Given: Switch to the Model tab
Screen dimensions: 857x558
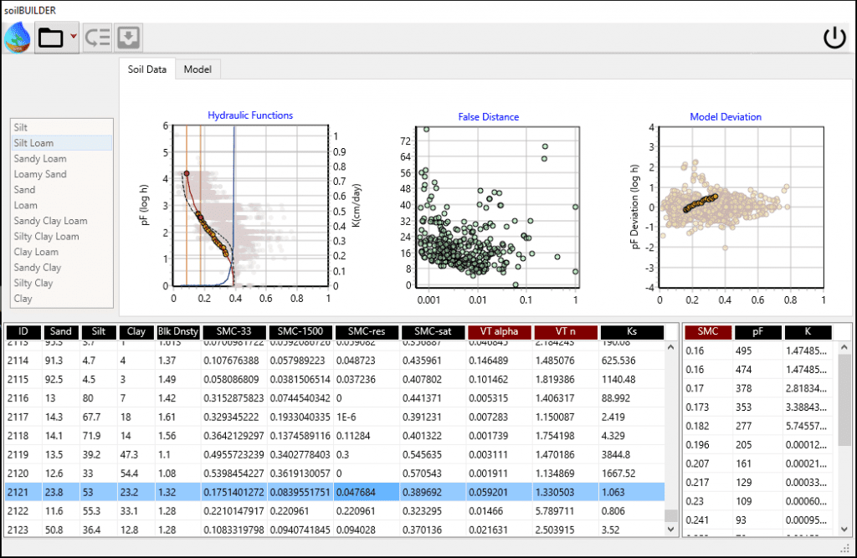Looking at the screenshot, I should click(198, 69).
